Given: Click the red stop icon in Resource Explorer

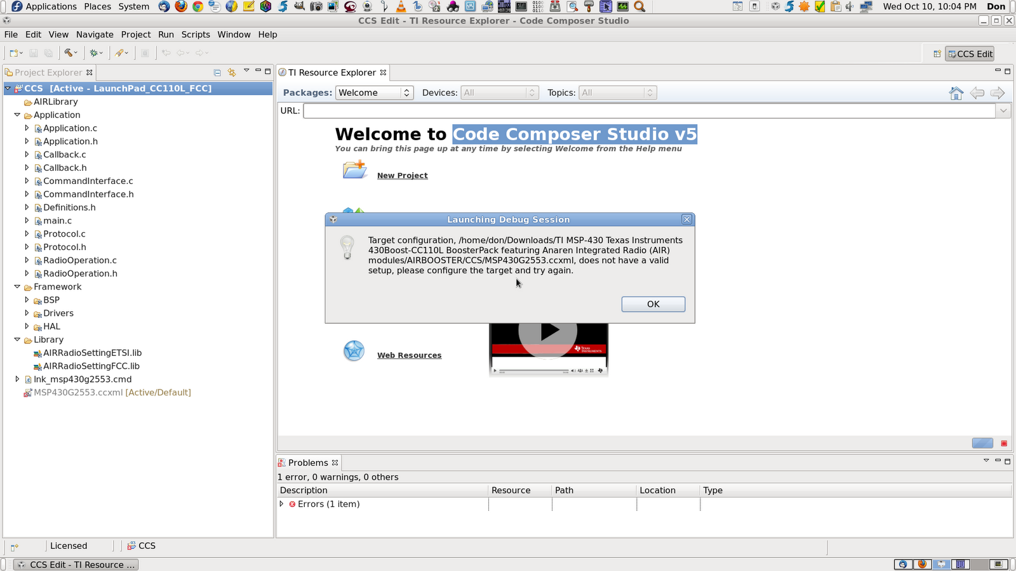Looking at the screenshot, I should pos(1004,443).
